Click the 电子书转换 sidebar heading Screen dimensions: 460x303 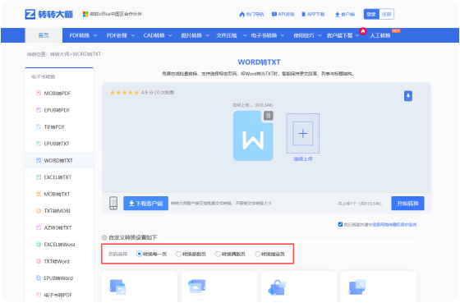coord(43,76)
